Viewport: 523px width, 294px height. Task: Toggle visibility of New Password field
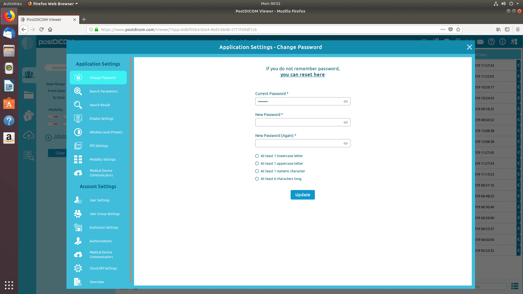pos(345,122)
